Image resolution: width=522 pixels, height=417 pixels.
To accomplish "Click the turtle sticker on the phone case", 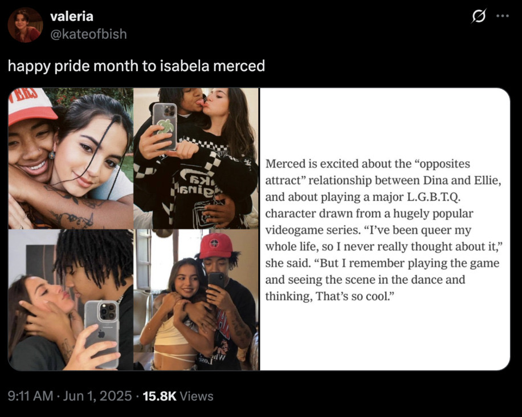I will click(x=166, y=127).
